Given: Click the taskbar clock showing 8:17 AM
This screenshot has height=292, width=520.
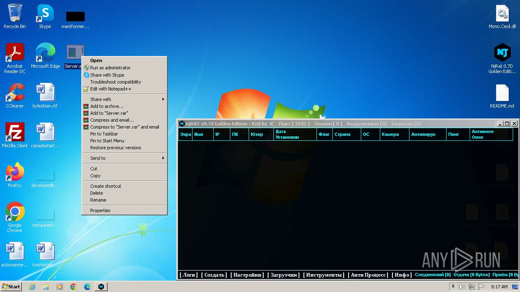Looking at the screenshot, I should pyautogui.click(x=499, y=287).
